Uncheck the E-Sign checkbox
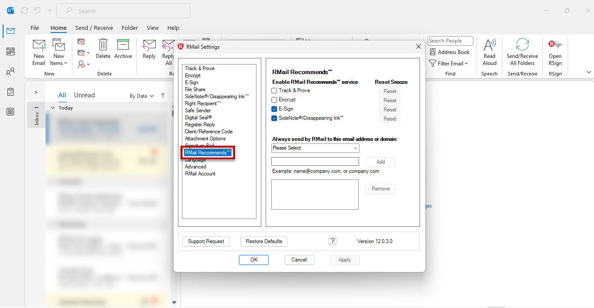Viewport: 594px width, 308px height. [274, 109]
